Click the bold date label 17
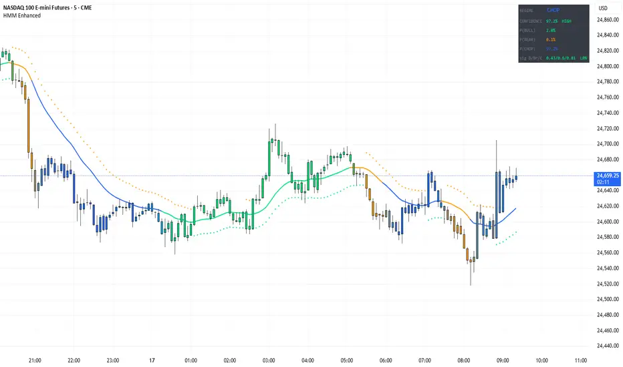The image size is (623, 367). click(x=152, y=360)
